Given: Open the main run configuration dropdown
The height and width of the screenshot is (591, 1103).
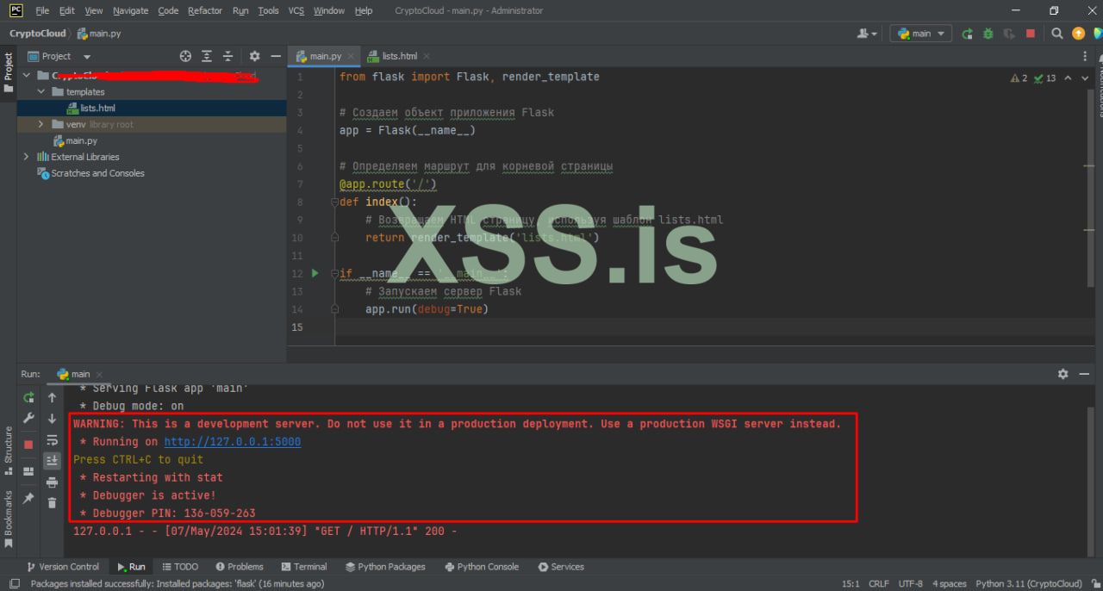Looking at the screenshot, I should [921, 34].
